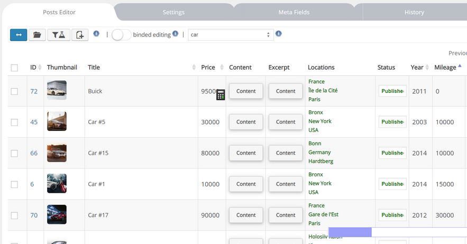
Task: Check the checkbox for Buick row
Action: pyautogui.click(x=14, y=91)
